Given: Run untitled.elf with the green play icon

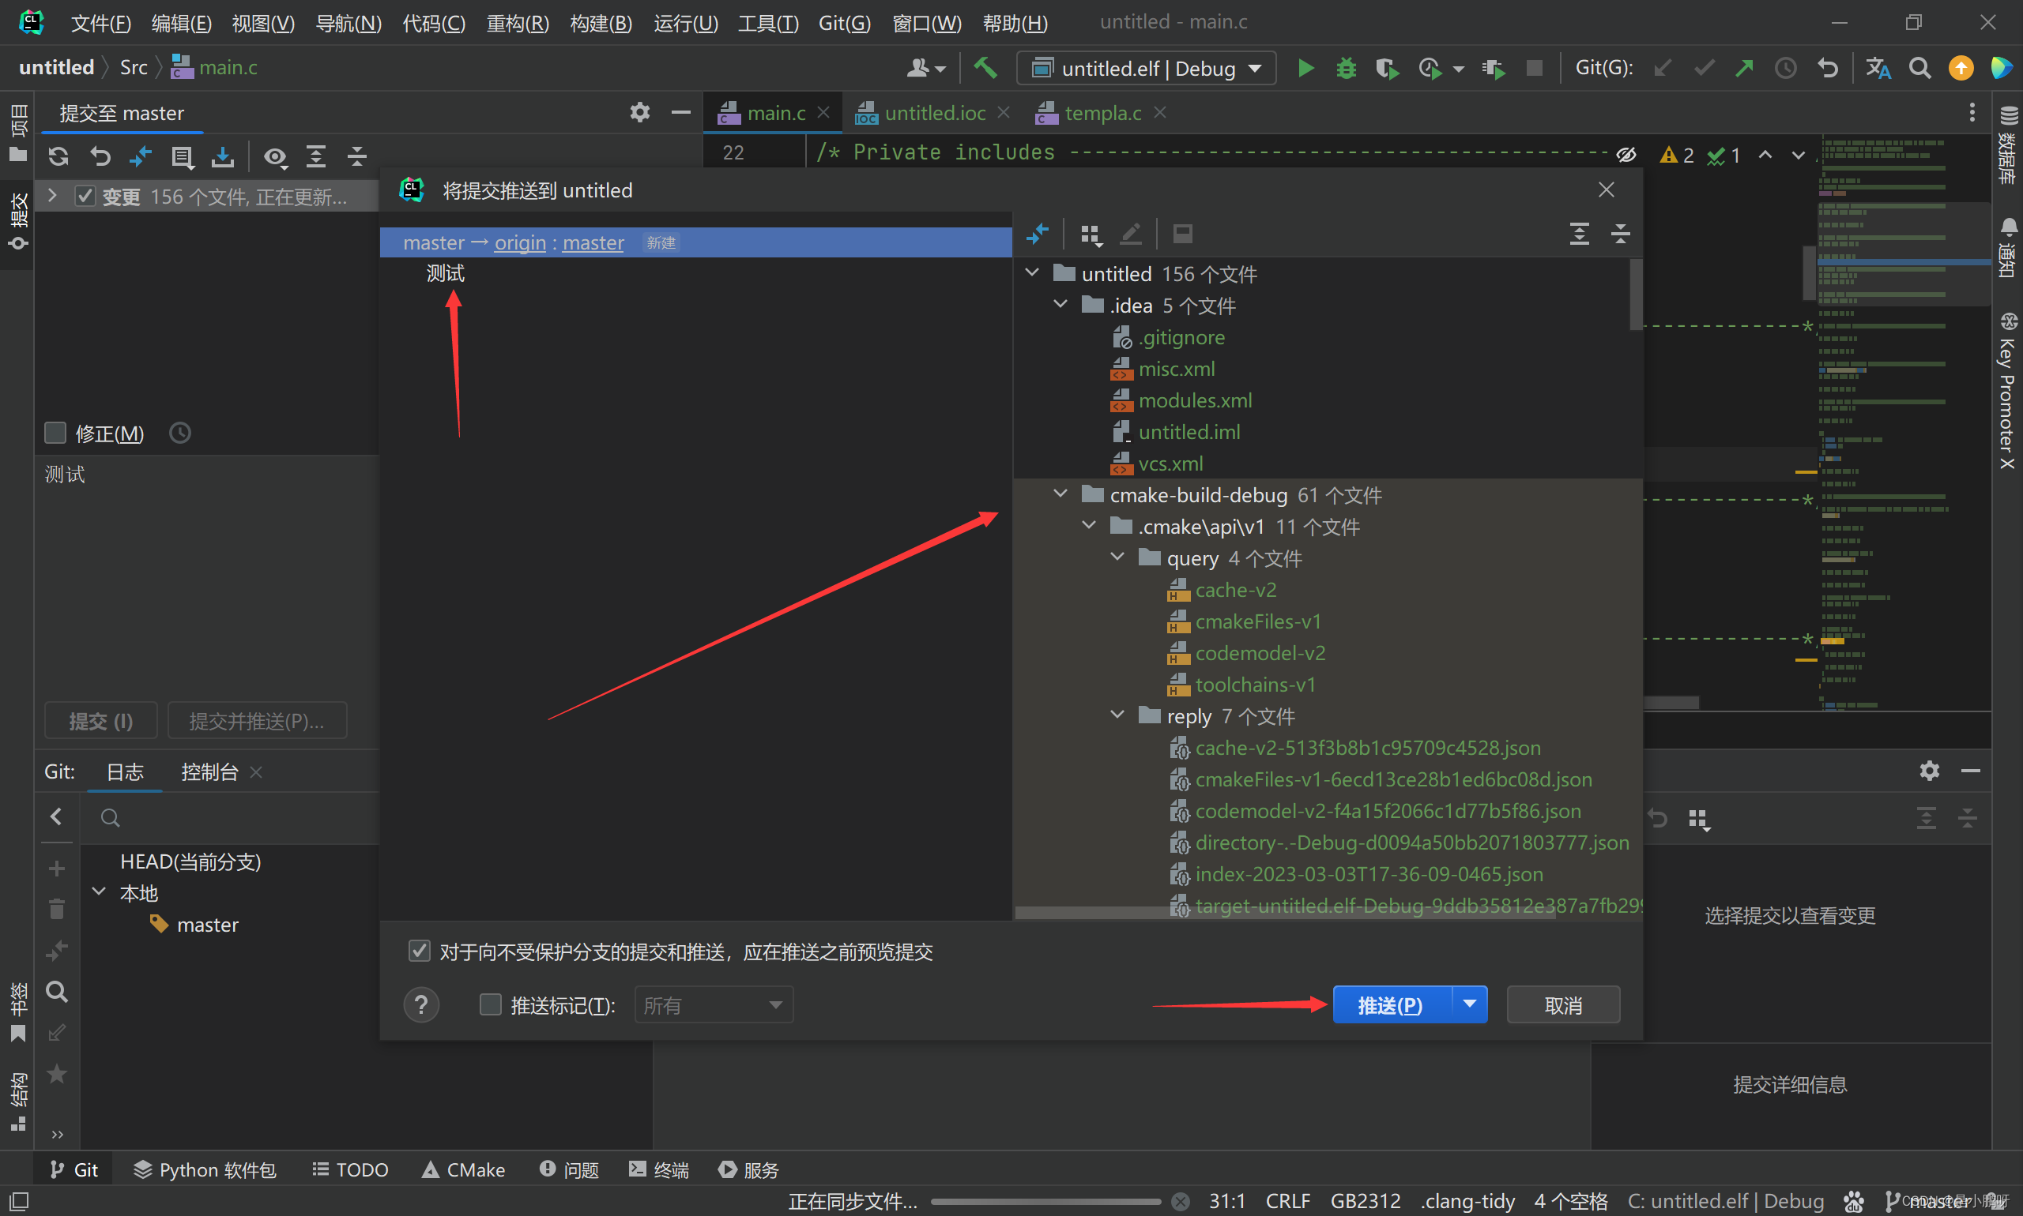Looking at the screenshot, I should (x=1305, y=68).
